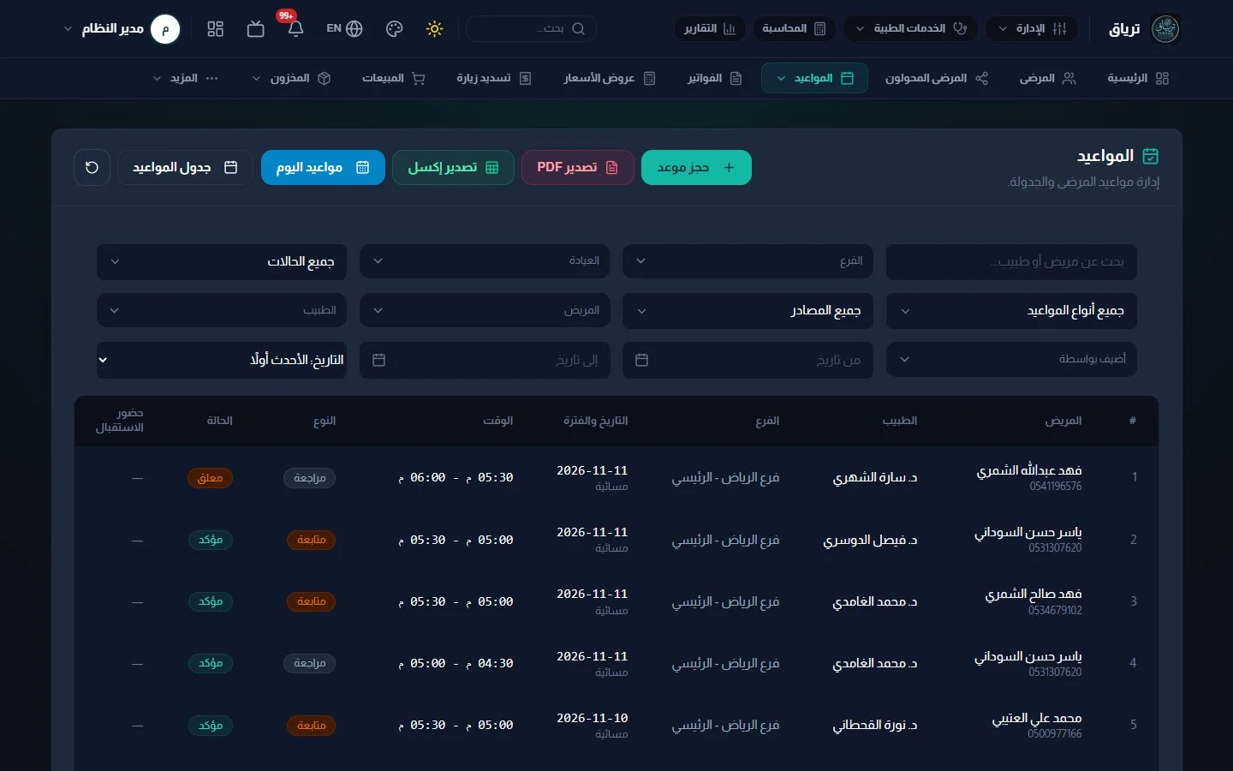The height and width of the screenshot is (771, 1233).
Task: Open the المرضى tab
Action: (x=1047, y=78)
